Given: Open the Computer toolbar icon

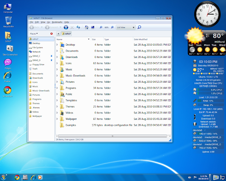Looking at the screenshot, I should (93, 27).
